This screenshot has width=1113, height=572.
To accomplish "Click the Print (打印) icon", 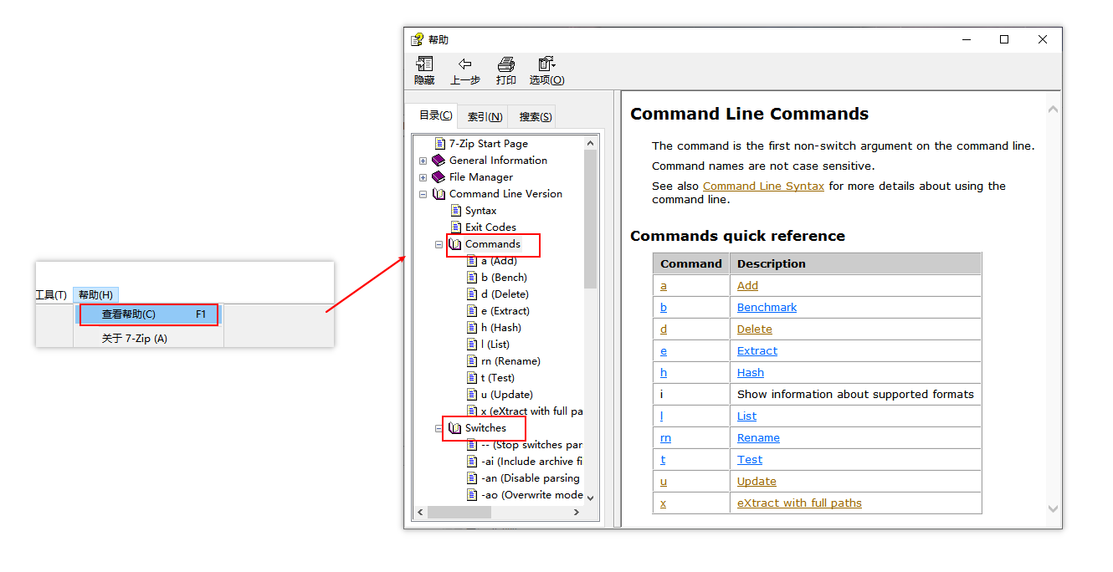I will point(505,64).
